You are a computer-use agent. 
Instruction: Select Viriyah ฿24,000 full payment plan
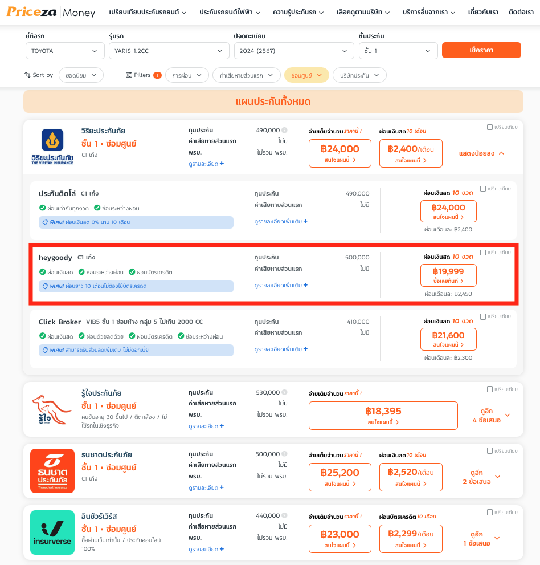340,153
